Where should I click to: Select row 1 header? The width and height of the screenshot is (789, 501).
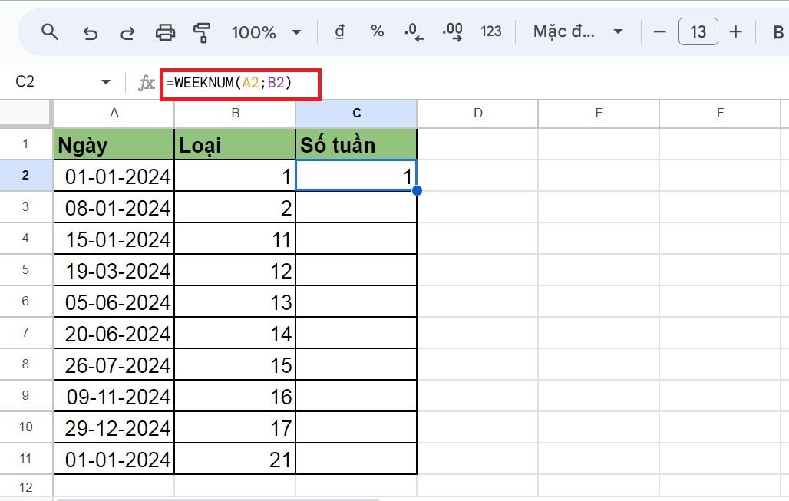click(x=25, y=144)
